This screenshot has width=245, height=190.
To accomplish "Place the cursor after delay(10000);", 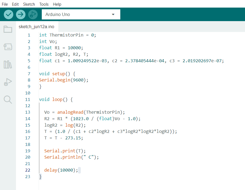I will pos(79,170).
